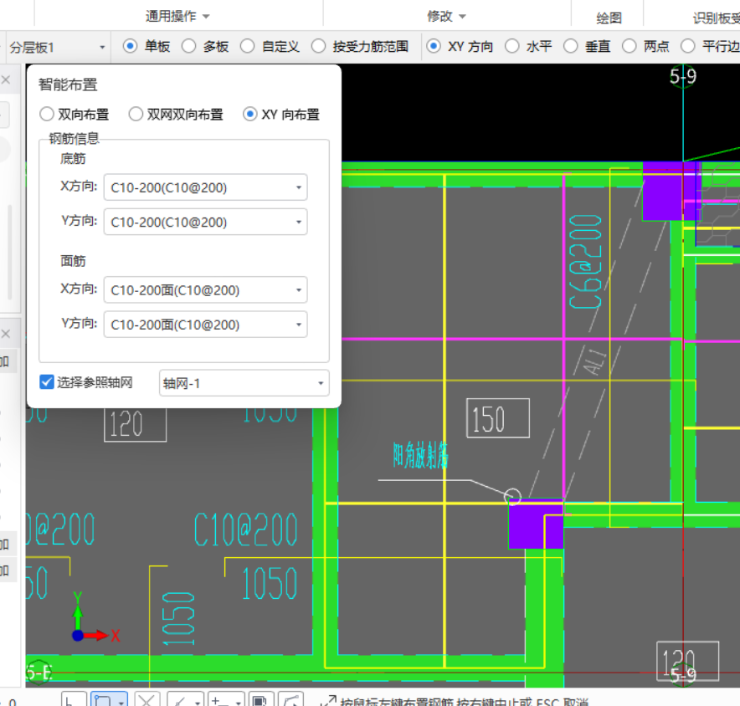Image resolution: width=740 pixels, height=706 pixels.
Task: Open bottom rebar X方向 dropdown
Action: pyautogui.click(x=205, y=187)
